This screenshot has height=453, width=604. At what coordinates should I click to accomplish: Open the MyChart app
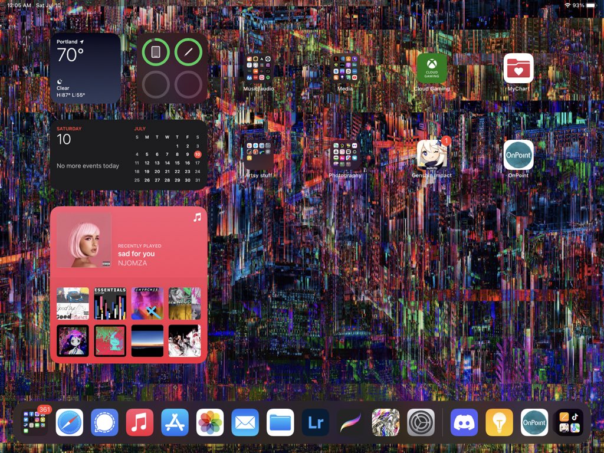[518, 68]
